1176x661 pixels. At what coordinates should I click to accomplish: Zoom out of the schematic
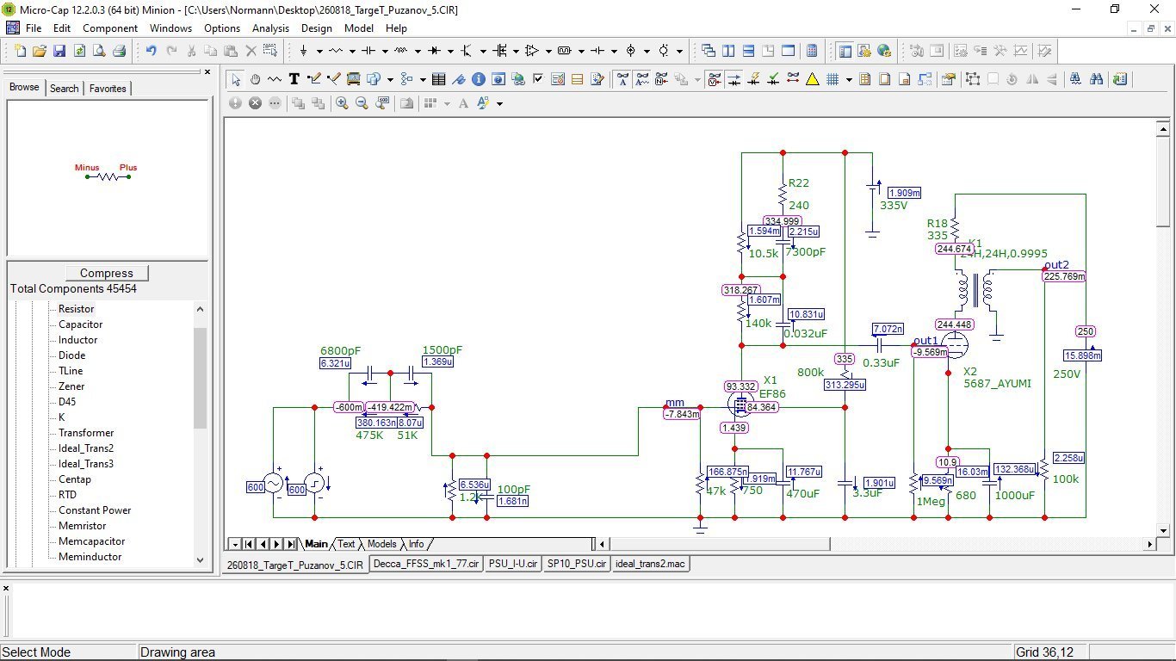362,103
